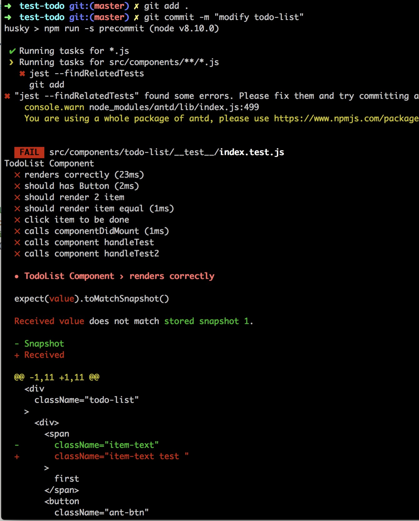Click the green checkmark beside Running tasks for *.js
The image size is (419, 521).
coord(12,51)
